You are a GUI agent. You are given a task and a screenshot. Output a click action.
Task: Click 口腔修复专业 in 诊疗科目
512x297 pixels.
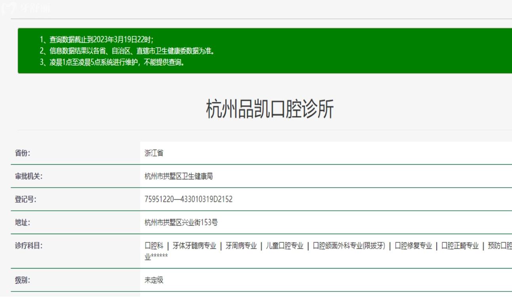(x=413, y=246)
